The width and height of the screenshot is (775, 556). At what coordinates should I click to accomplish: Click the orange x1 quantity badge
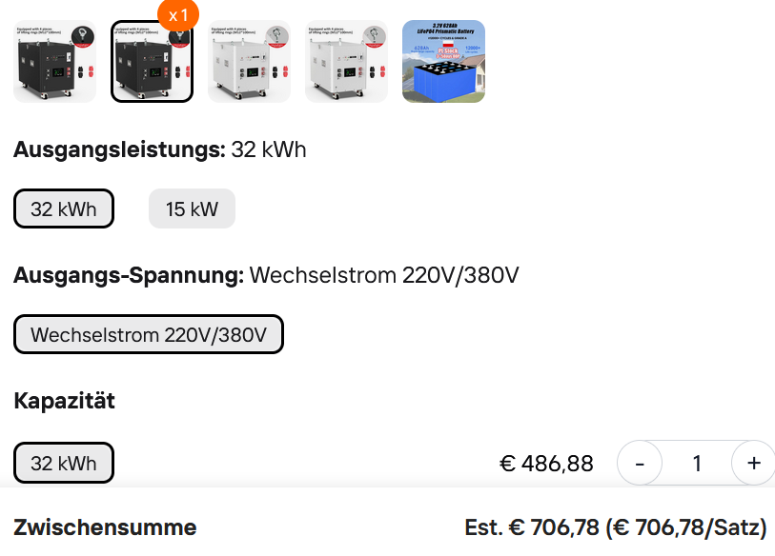(x=178, y=15)
